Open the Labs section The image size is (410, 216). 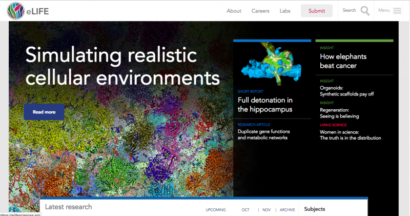click(285, 11)
